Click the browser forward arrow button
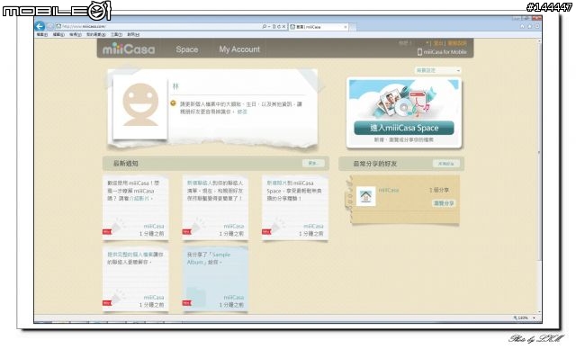This screenshot has height=349, width=576. (x=50, y=26)
